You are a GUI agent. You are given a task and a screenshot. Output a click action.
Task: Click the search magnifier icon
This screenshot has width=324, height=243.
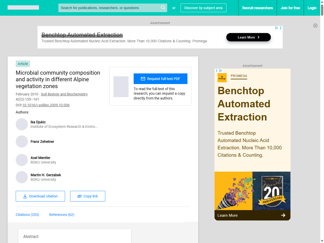[163, 8]
